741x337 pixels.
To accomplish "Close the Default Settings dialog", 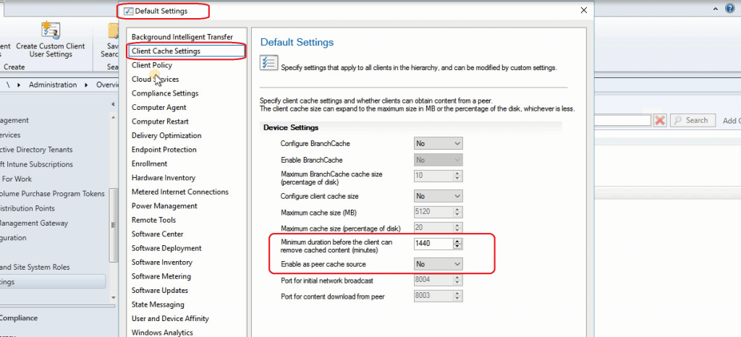I will [x=584, y=10].
